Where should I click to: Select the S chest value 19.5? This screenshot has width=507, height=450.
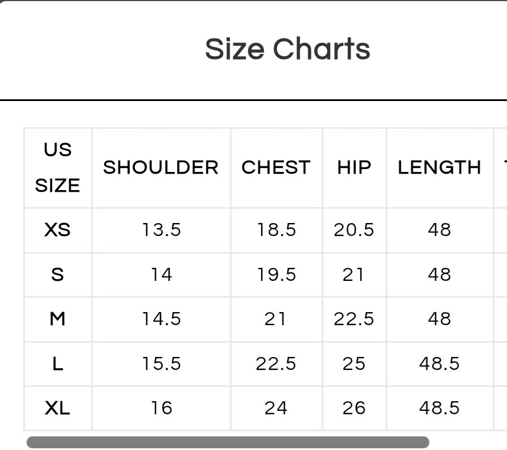tap(276, 275)
